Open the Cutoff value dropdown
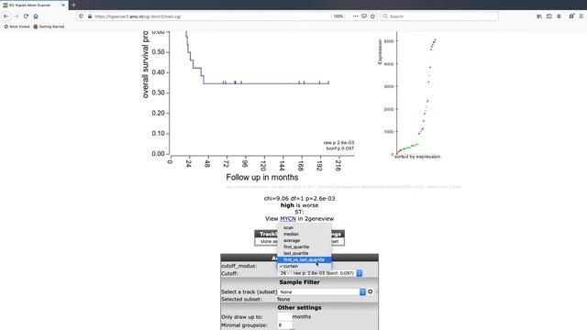 (320, 273)
